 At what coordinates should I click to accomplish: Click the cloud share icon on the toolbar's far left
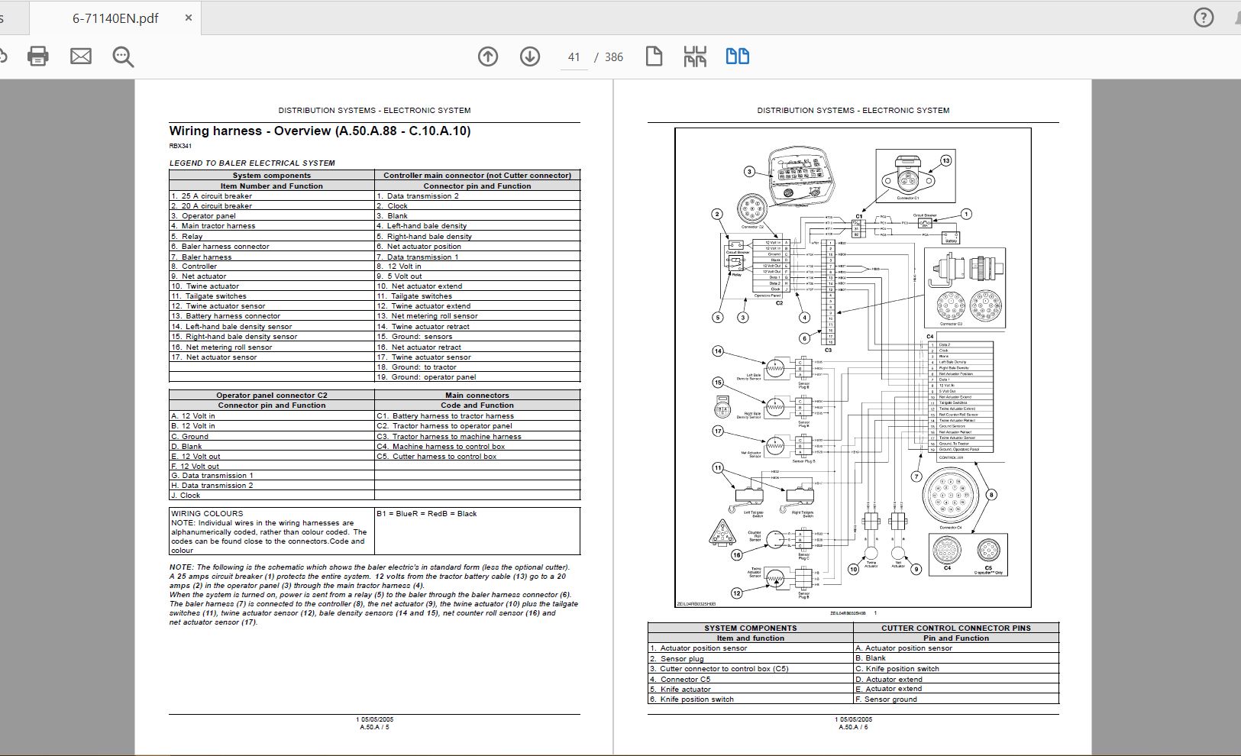pos(4,57)
